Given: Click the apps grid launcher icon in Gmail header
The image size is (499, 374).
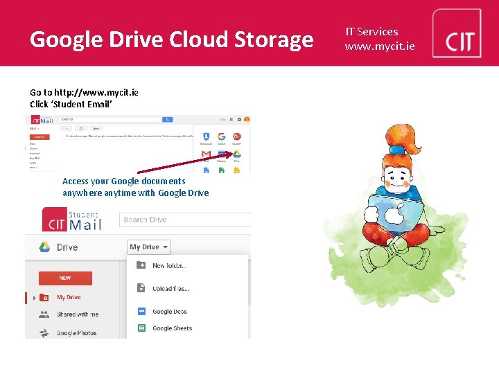Looking at the screenshot, I should coord(231,120).
